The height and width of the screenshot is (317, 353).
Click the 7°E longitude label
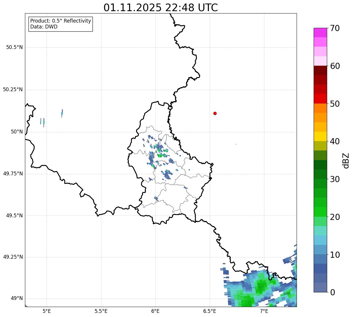(x=264, y=311)
